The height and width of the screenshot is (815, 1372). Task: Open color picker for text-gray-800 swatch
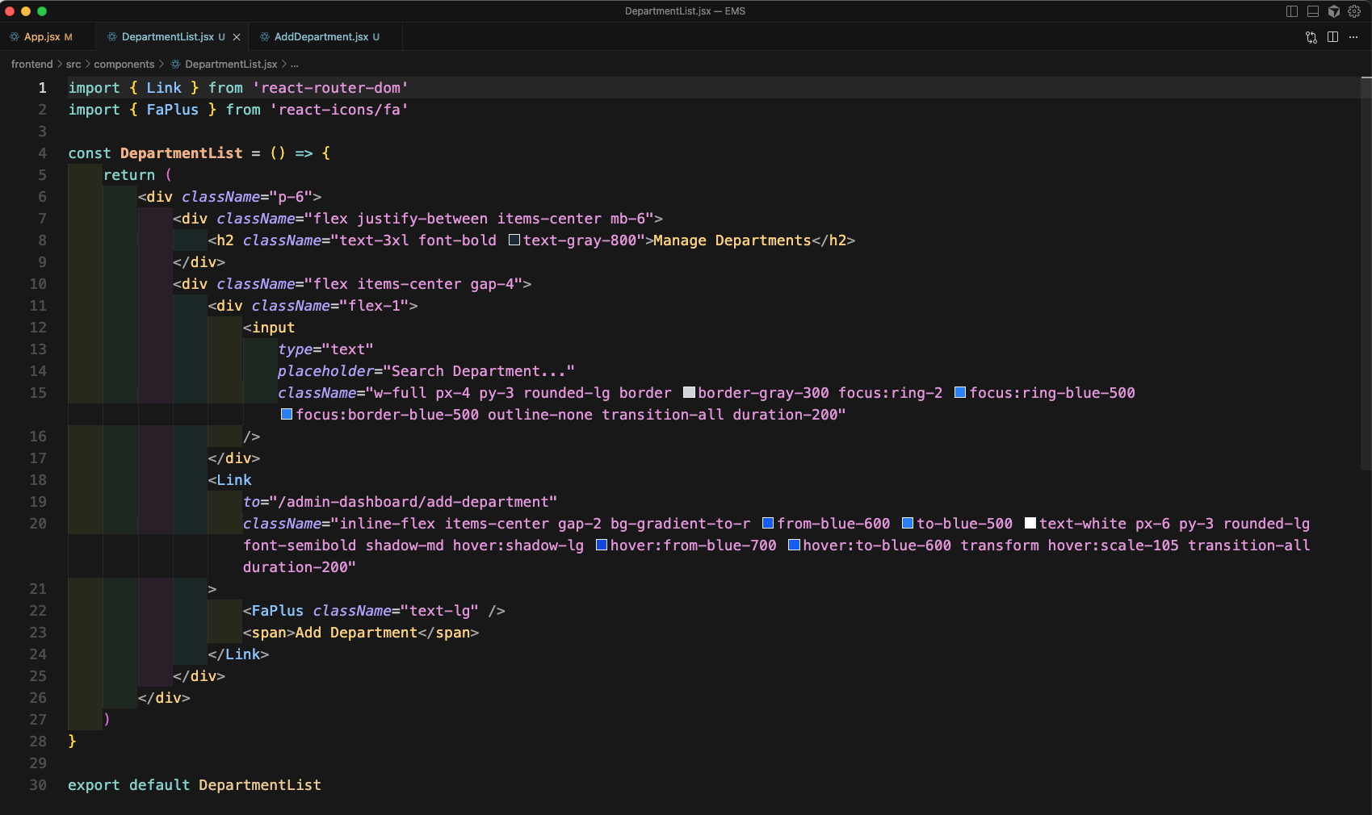click(x=514, y=240)
